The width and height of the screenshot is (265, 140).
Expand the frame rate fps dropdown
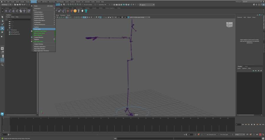240,134
